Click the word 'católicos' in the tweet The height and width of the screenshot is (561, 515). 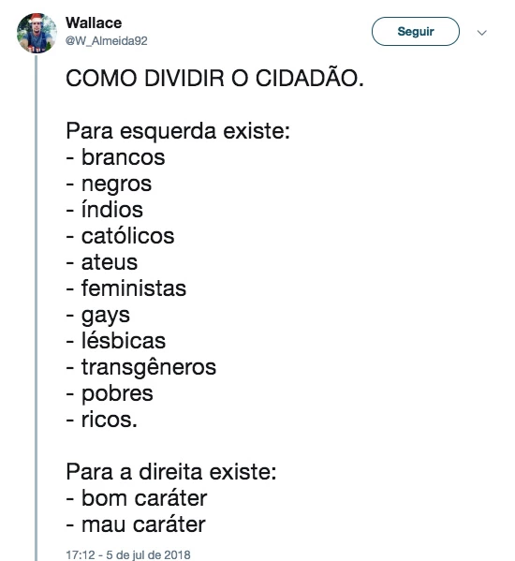(x=127, y=236)
